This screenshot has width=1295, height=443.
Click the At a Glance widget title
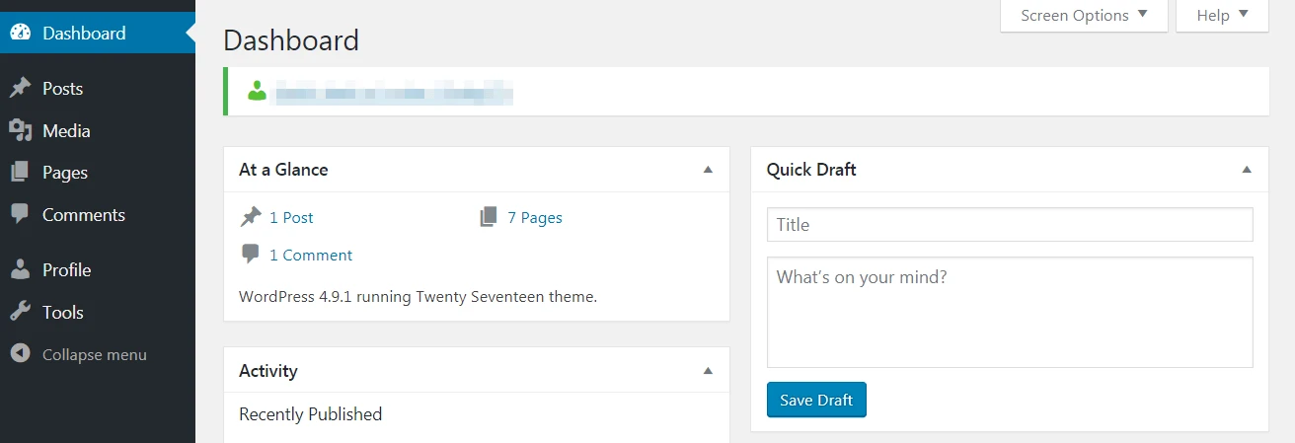[x=283, y=170]
